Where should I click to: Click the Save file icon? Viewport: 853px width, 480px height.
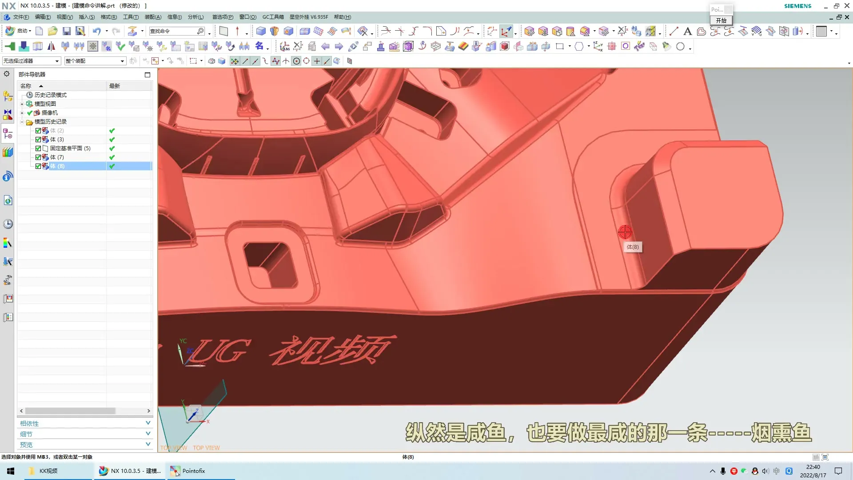67,31
